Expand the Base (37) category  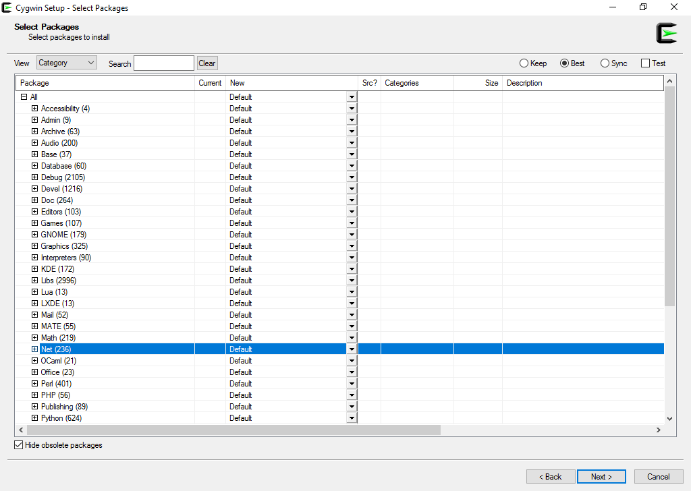[35, 154]
